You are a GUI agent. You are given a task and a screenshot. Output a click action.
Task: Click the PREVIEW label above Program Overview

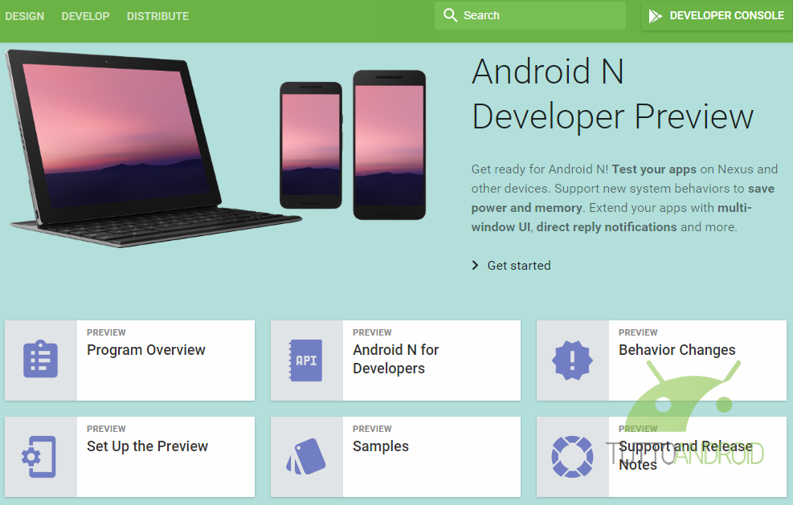click(x=106, y=332)
